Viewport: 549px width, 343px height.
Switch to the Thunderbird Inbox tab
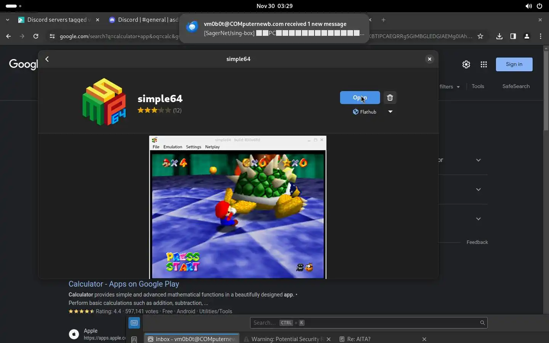[192, 339]
